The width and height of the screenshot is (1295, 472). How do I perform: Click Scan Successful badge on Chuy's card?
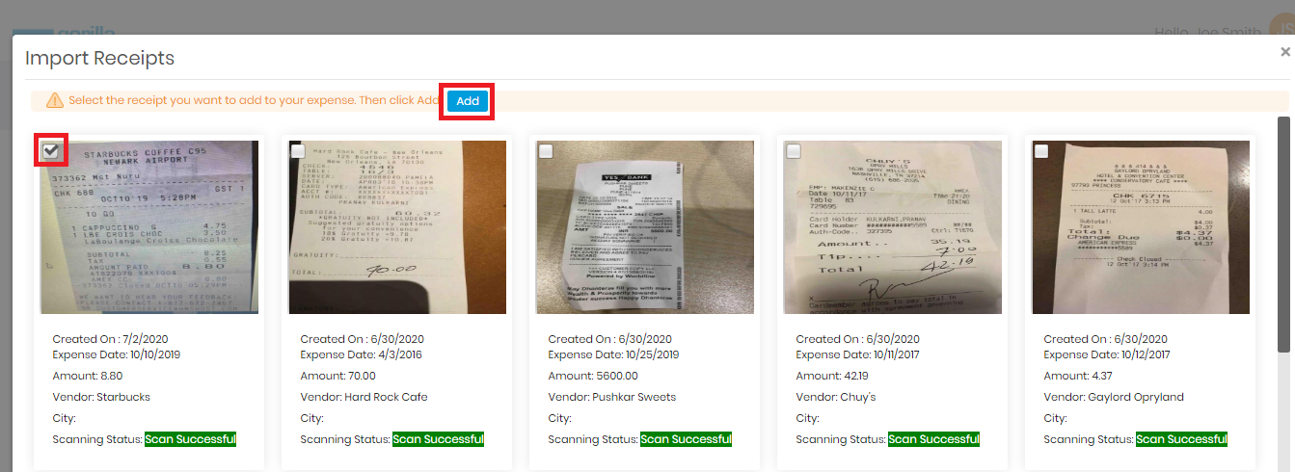[933, 439]
